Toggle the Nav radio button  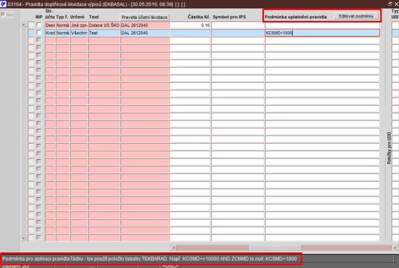coord(3,15)
